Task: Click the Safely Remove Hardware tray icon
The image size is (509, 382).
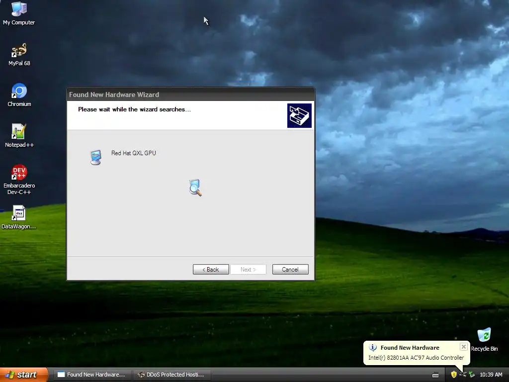Action: 472,375
